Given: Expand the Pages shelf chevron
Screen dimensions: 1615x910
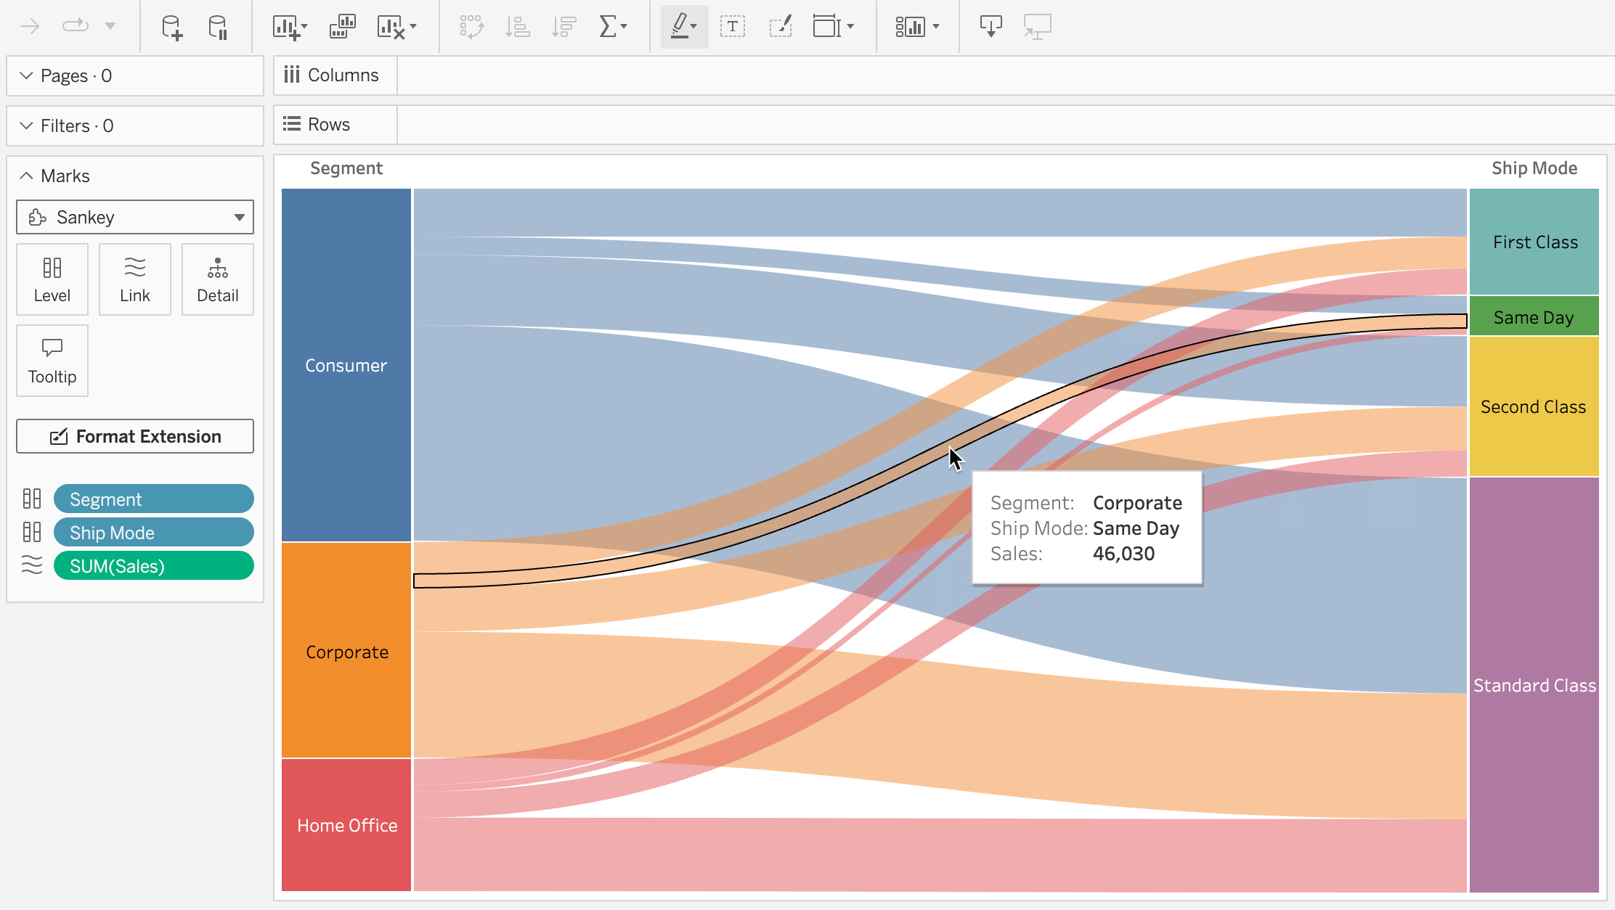Looking at the screenshot, I should [26, 75].
